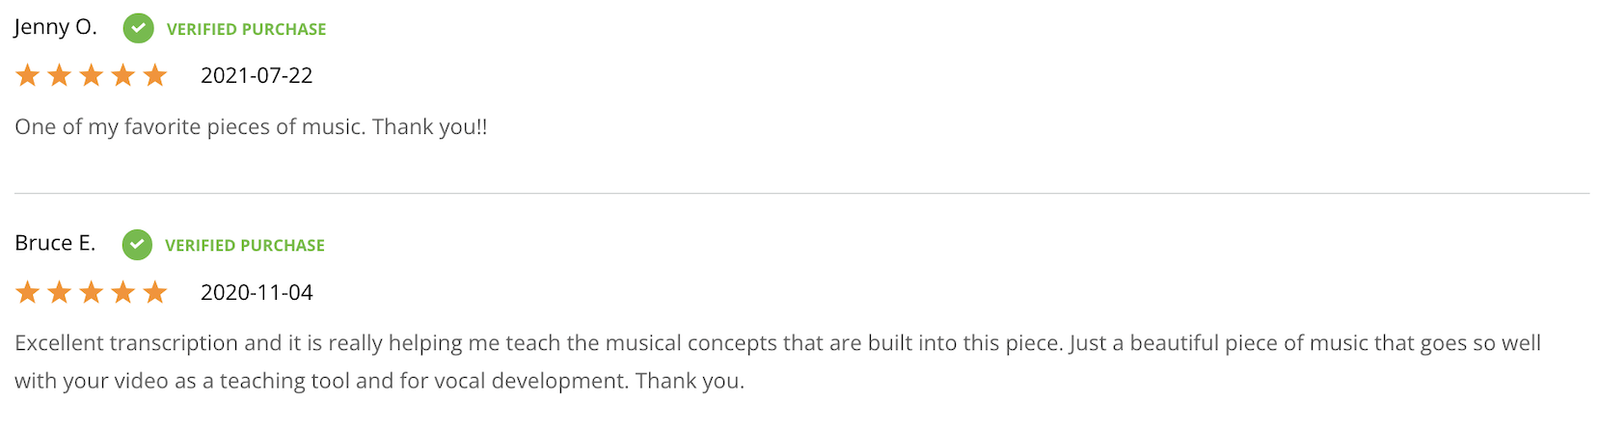Viewport: 1599px width, 428px height.
Task: Click the third star in Jenny O.'s rating
Action: coord(91,75)
